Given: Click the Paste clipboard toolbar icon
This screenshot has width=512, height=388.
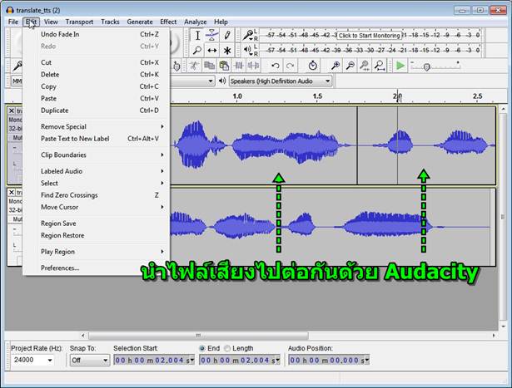Looking at the screenshot, I should tap(224, 66).
